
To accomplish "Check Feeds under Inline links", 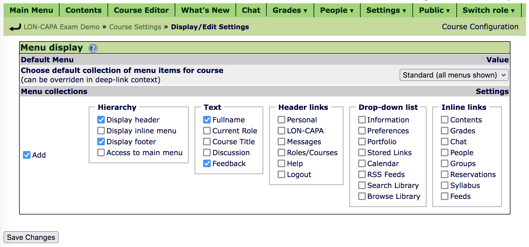I will (445, 196).
